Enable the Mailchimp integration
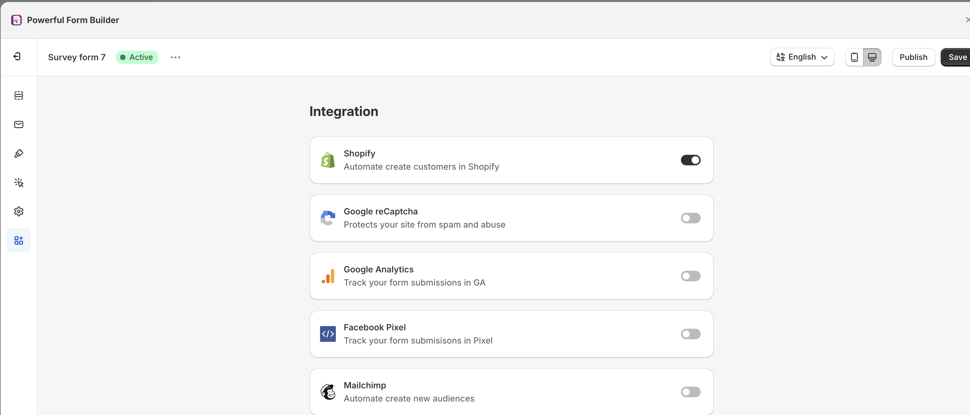This screenshot has width=970, height=415. pos(690,392)
